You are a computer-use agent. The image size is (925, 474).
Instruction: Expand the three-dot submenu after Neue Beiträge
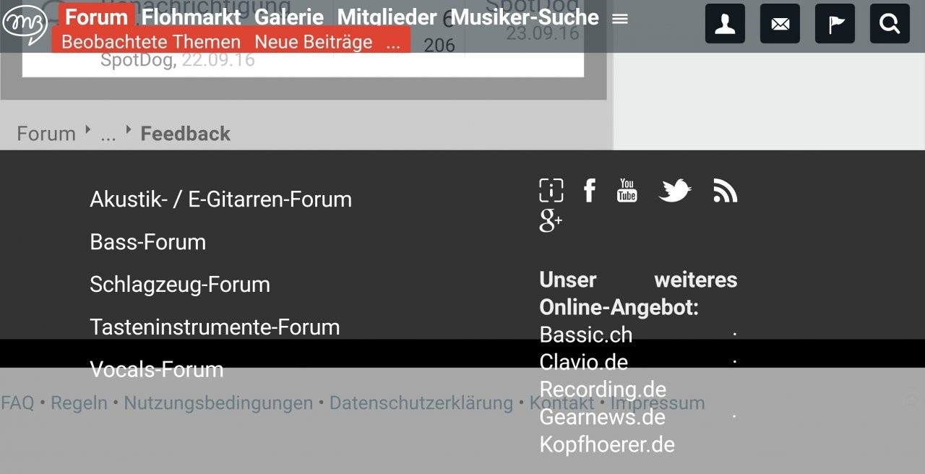click(392, 43)
